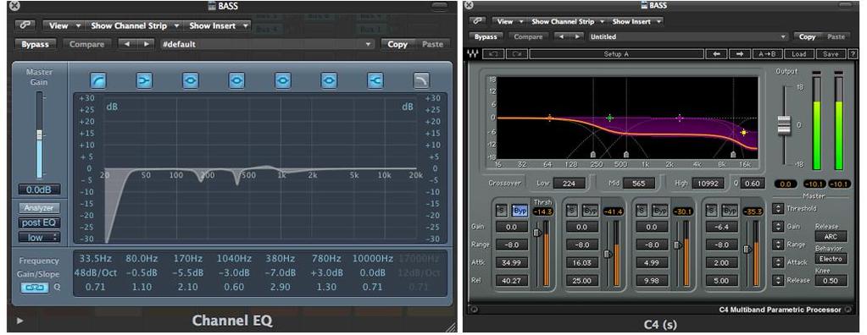
Task: Bypass the third C4 band
Action: pos(660,211)
